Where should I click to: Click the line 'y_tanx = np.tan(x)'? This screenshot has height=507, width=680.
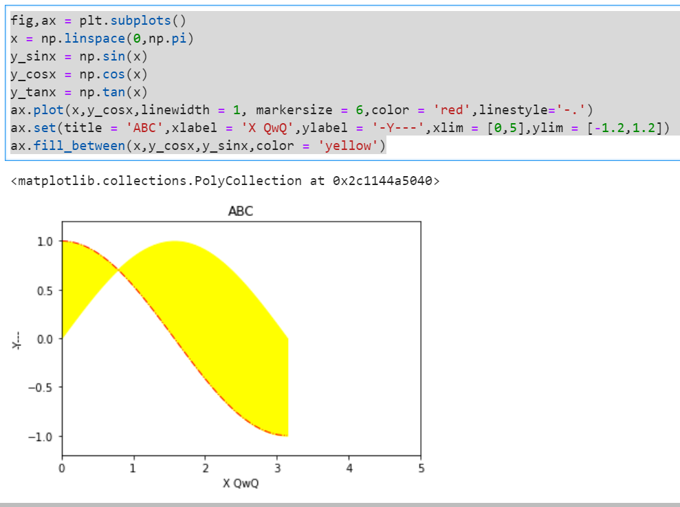(79, 92)
